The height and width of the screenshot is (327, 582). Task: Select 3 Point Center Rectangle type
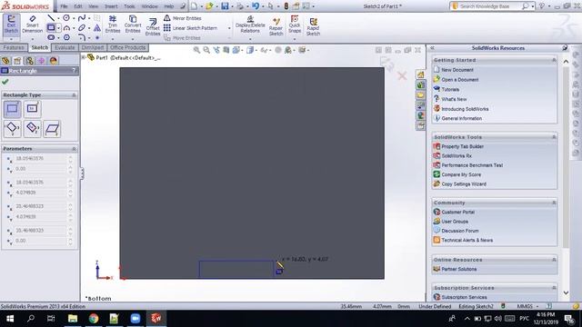point(33,128)
